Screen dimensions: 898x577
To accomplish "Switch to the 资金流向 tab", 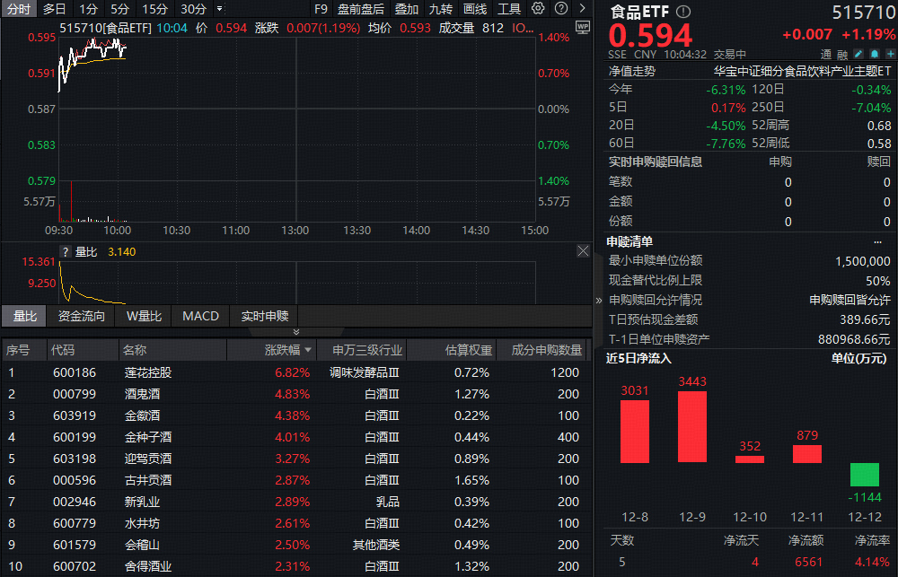I will [79, 316].
